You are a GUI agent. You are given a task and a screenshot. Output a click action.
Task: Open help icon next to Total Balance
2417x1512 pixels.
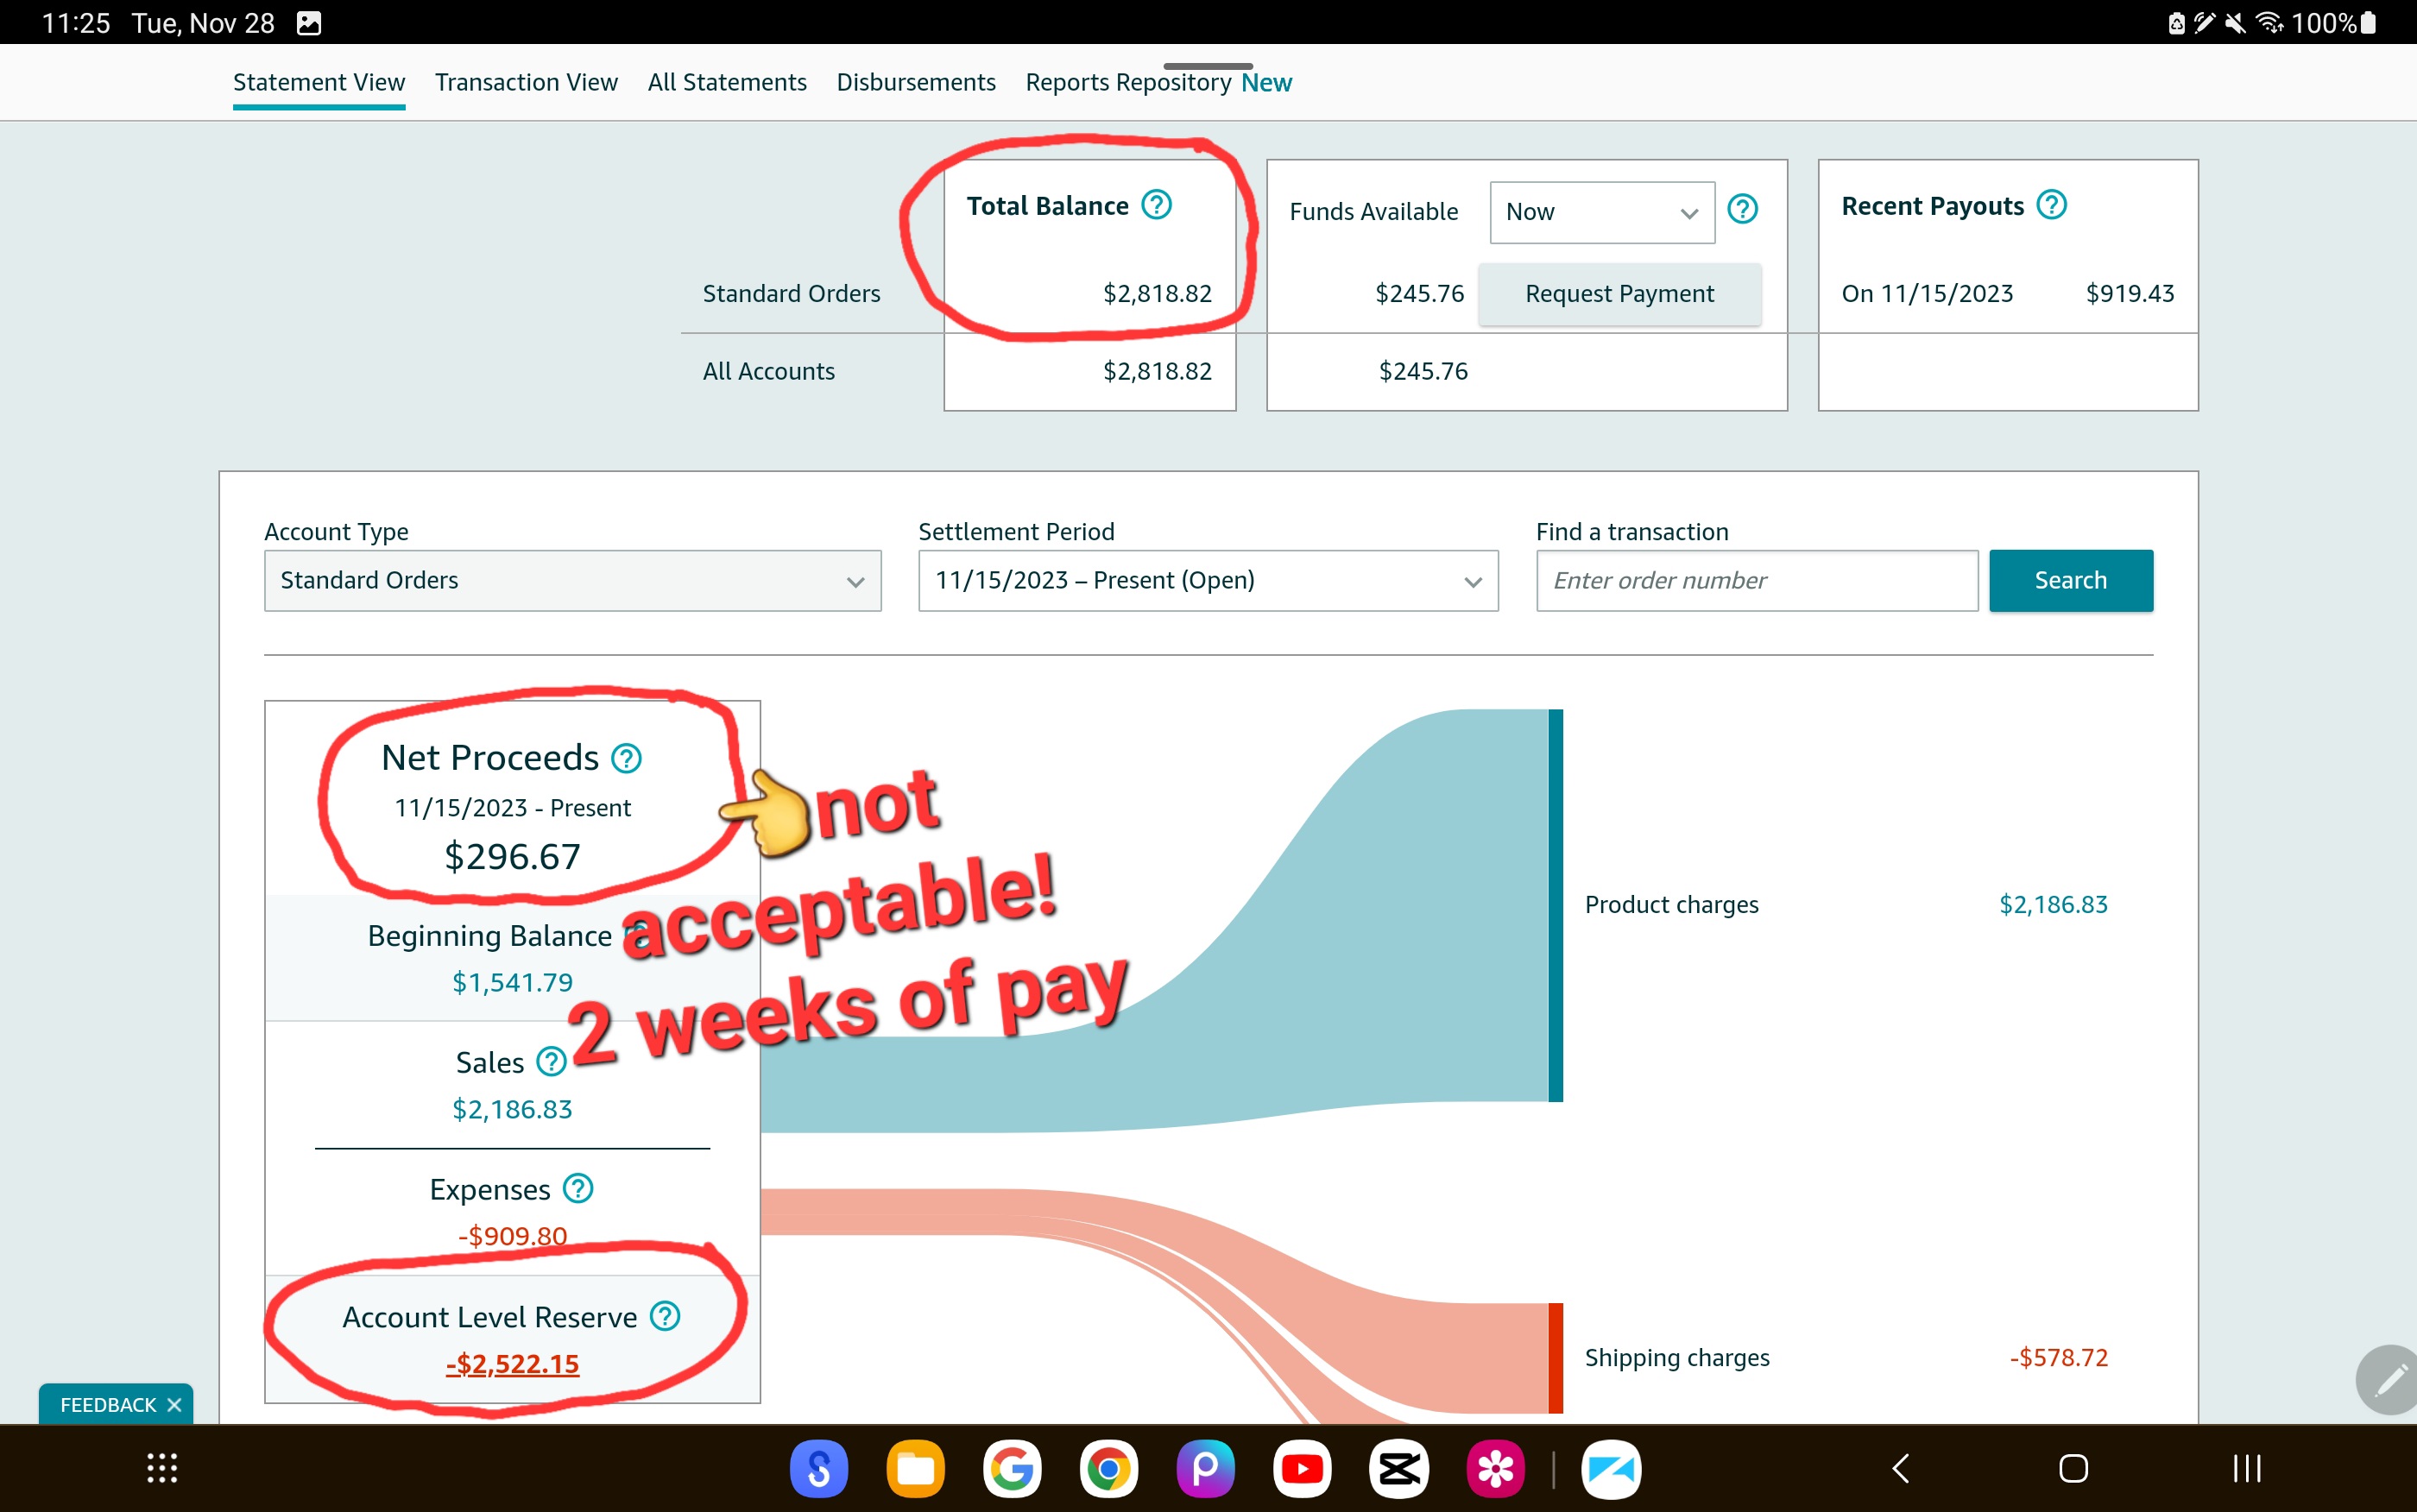[x=1157, y=205]
